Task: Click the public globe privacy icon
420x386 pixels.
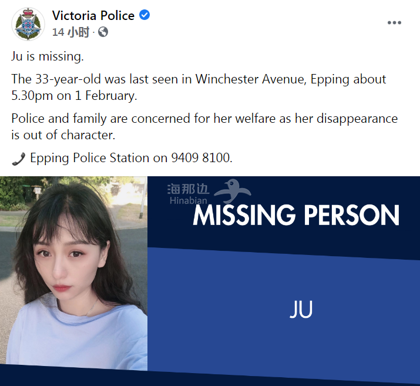Action: click(103, 32)
